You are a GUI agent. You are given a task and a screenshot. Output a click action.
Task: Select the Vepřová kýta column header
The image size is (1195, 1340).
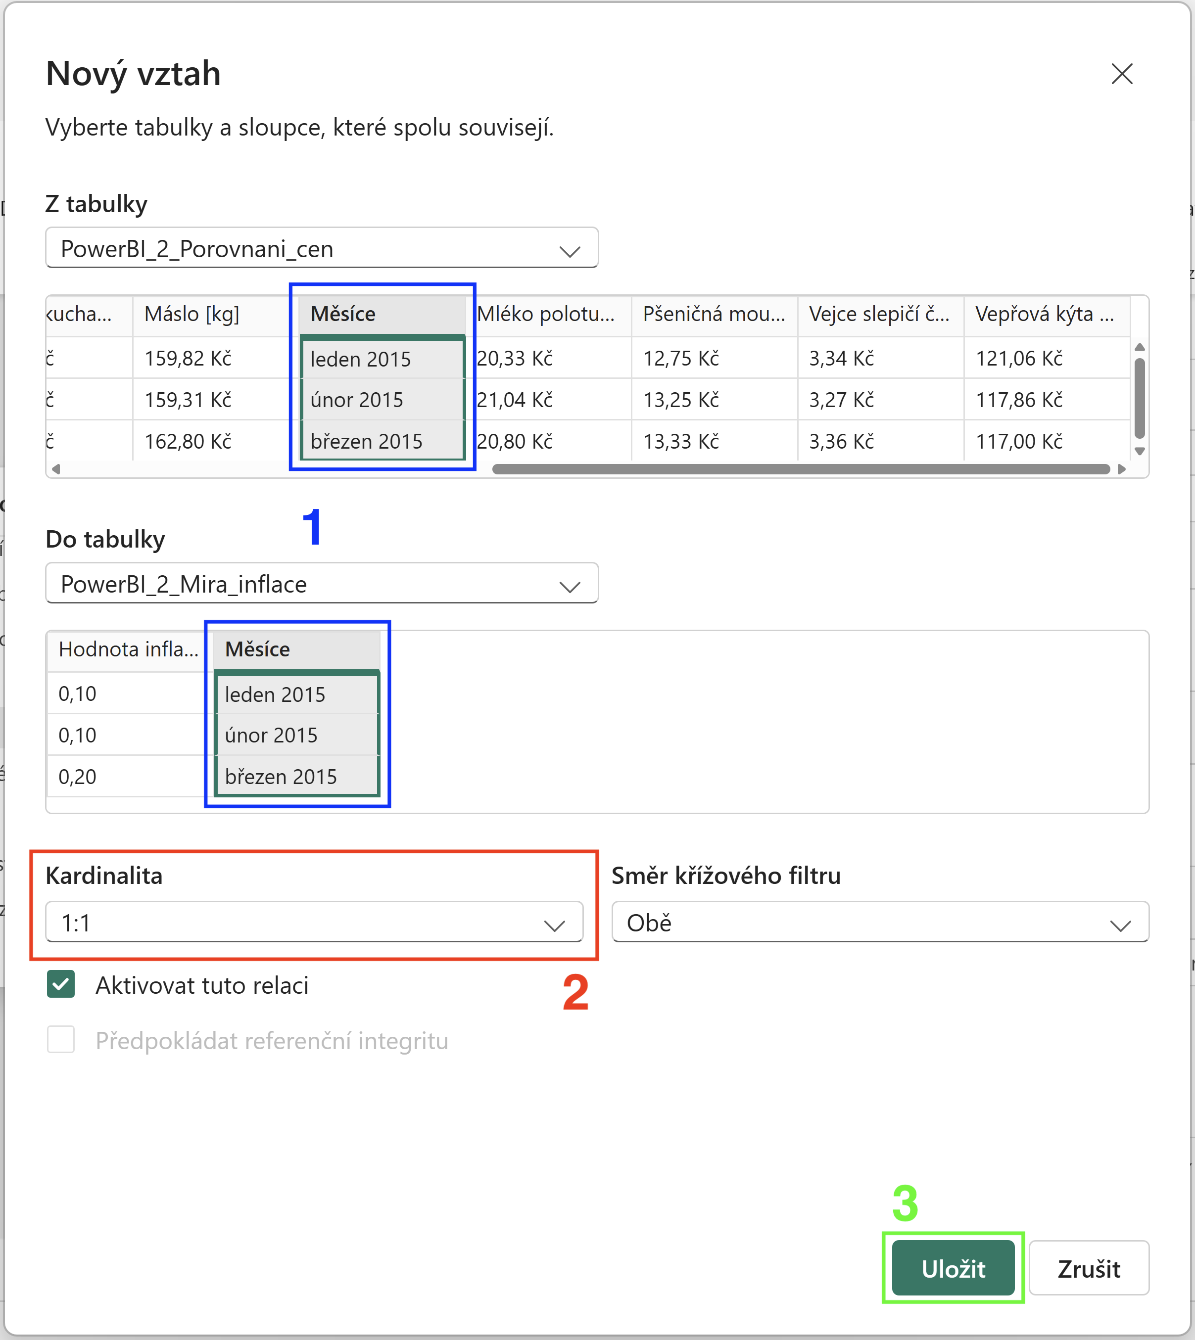pyautogui.click(x=1045, y=314)
